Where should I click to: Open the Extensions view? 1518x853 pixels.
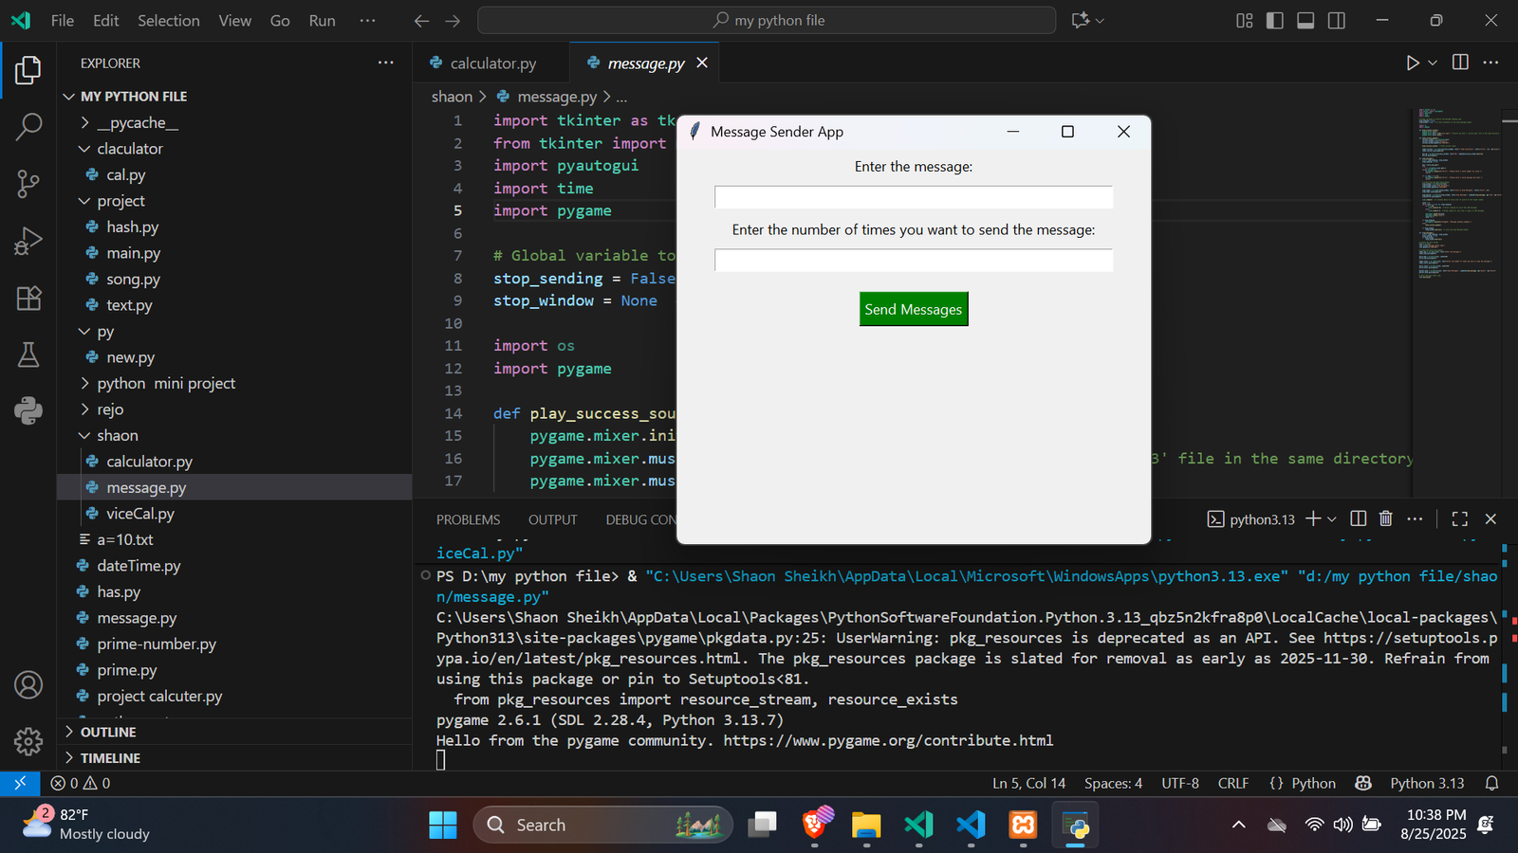28,299
